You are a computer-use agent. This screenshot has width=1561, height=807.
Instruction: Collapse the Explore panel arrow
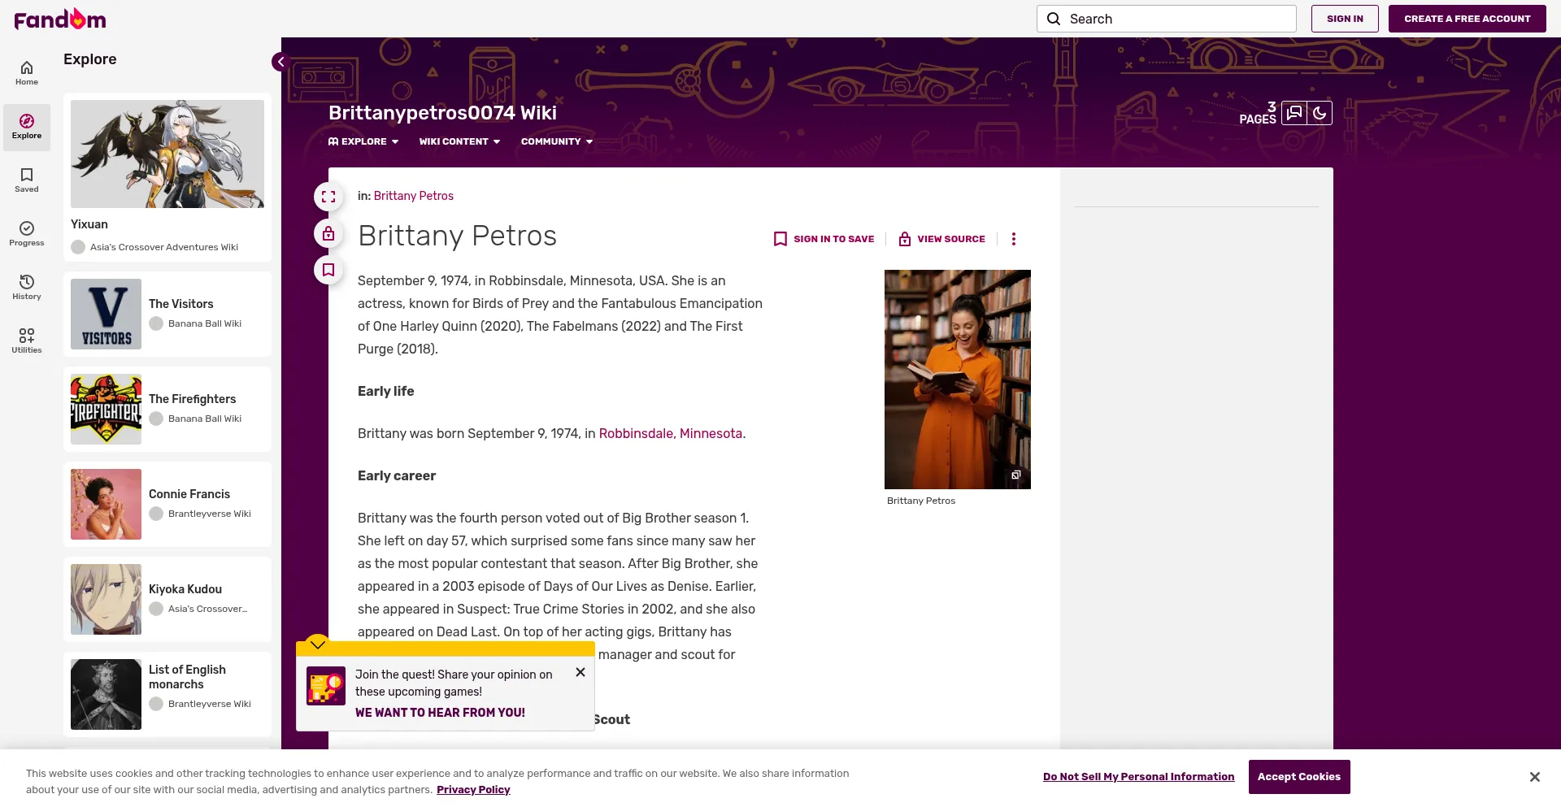tap(280, 62)
